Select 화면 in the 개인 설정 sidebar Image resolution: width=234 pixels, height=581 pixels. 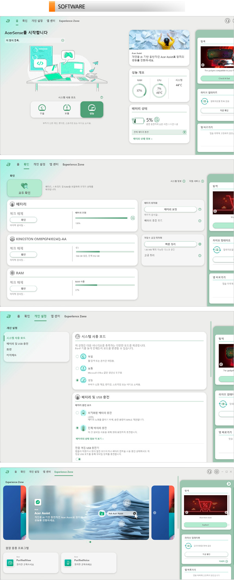9,349
